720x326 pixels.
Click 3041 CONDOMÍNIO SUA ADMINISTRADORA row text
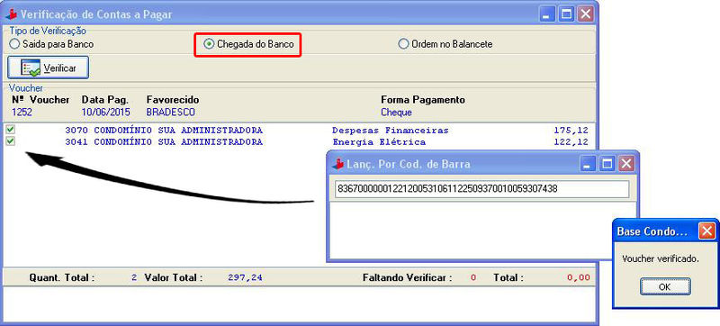point(164,142)
